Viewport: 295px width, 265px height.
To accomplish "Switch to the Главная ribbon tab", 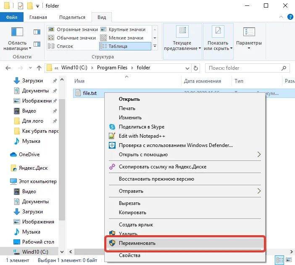I will coord(38,17).
